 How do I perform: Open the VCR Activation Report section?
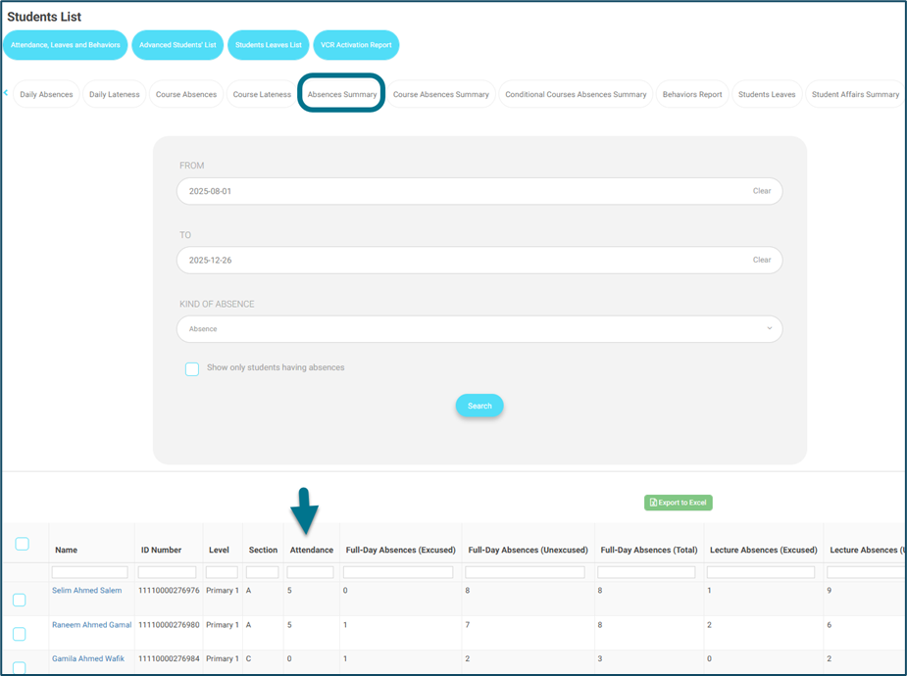356,45
